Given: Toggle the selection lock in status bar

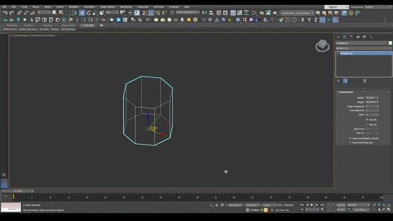Looking at the screenshot, I should (217, 205).
